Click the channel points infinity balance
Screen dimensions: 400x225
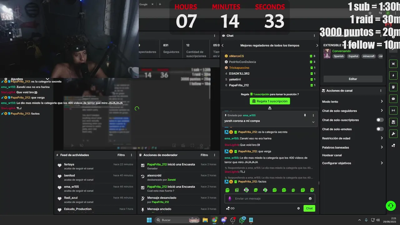(x=230, y=208)
